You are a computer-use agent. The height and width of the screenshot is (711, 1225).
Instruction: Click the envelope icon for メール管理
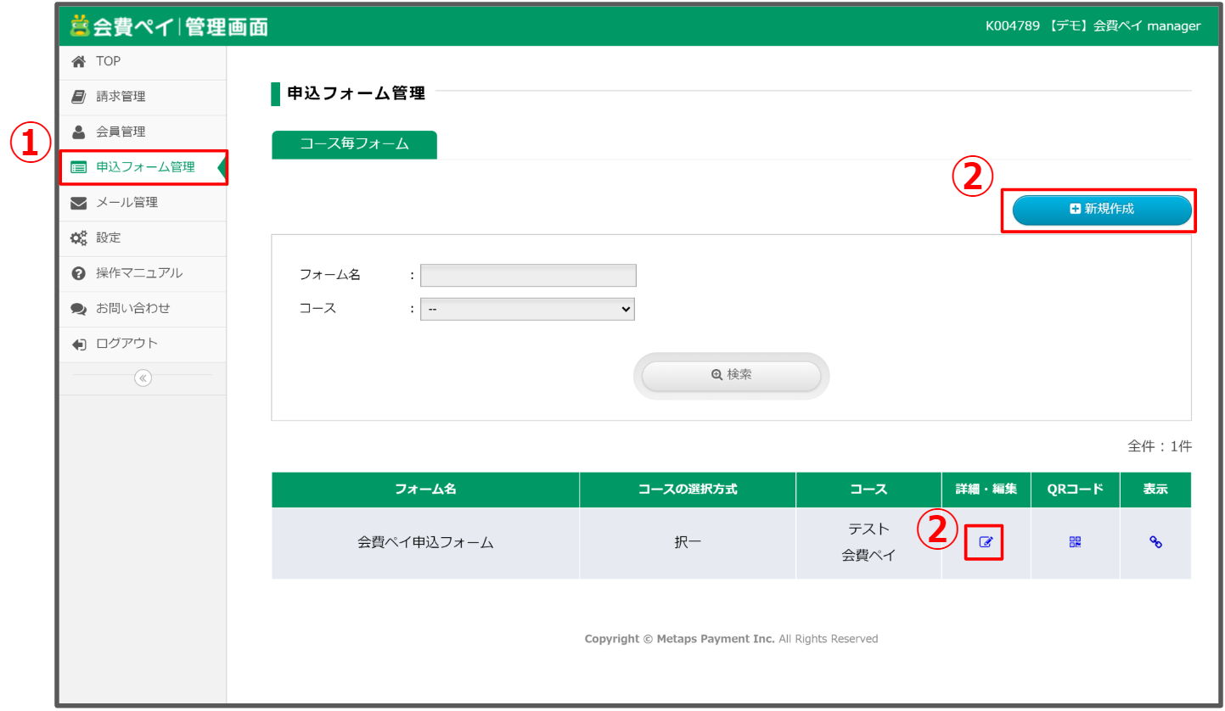(79, 202)
